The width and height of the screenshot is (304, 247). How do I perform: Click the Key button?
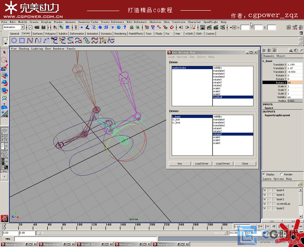pyautogui.click(x=180, y=164)
